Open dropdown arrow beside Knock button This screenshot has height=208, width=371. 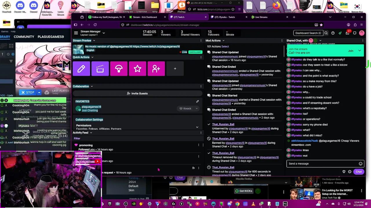pyautogui.click(x=197, y=109)
